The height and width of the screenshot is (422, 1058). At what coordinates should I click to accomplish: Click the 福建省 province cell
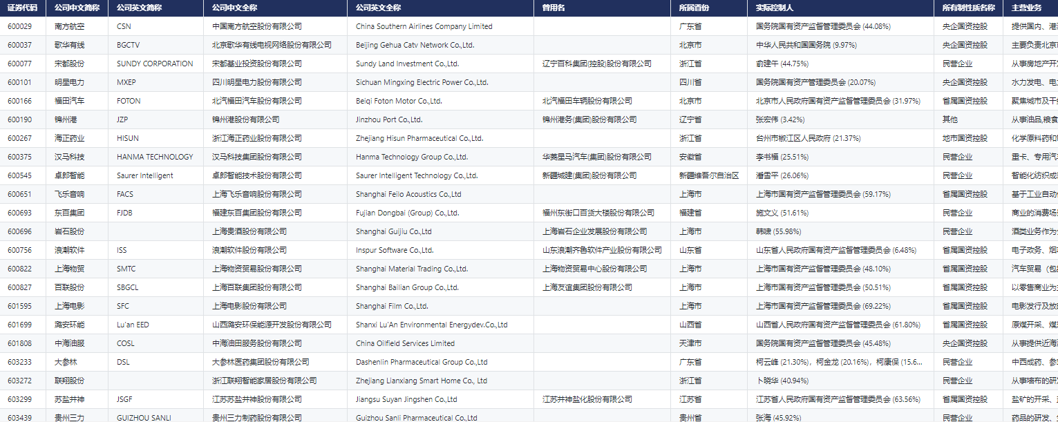(x=710, y=213)
